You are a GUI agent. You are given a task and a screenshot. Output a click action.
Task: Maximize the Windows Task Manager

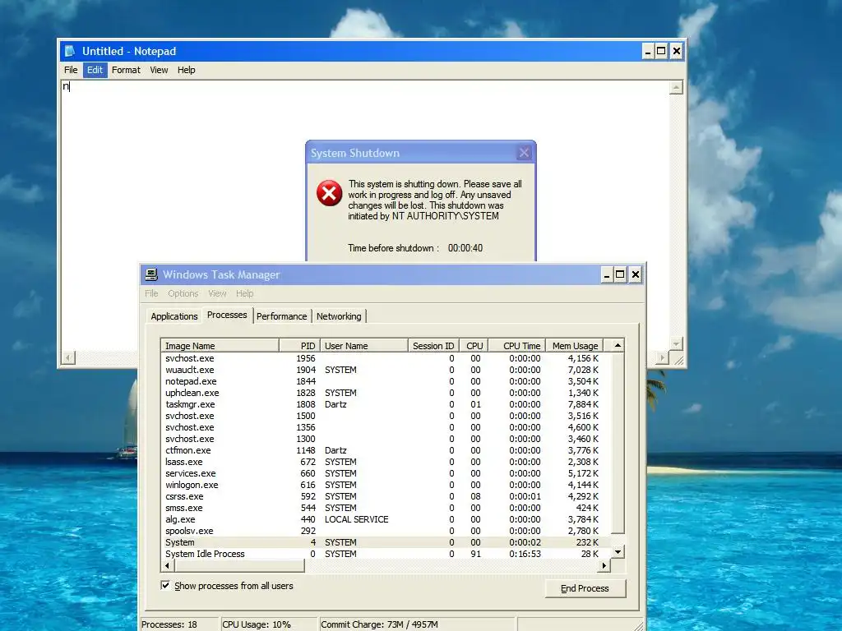click(x=620, y=274)
